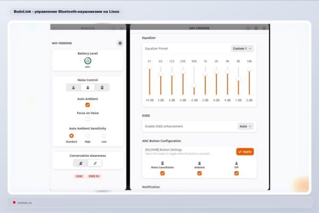Click the 4k equalizer slider

coord(227,80)
